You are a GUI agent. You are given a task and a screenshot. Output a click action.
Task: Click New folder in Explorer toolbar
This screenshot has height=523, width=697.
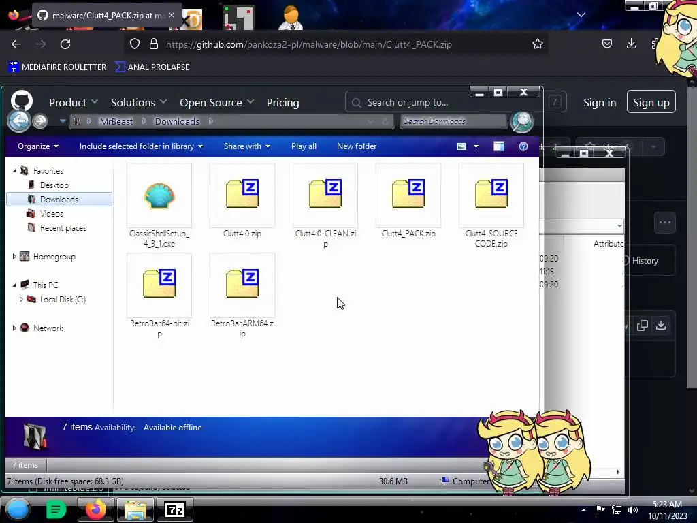[357, 146]
